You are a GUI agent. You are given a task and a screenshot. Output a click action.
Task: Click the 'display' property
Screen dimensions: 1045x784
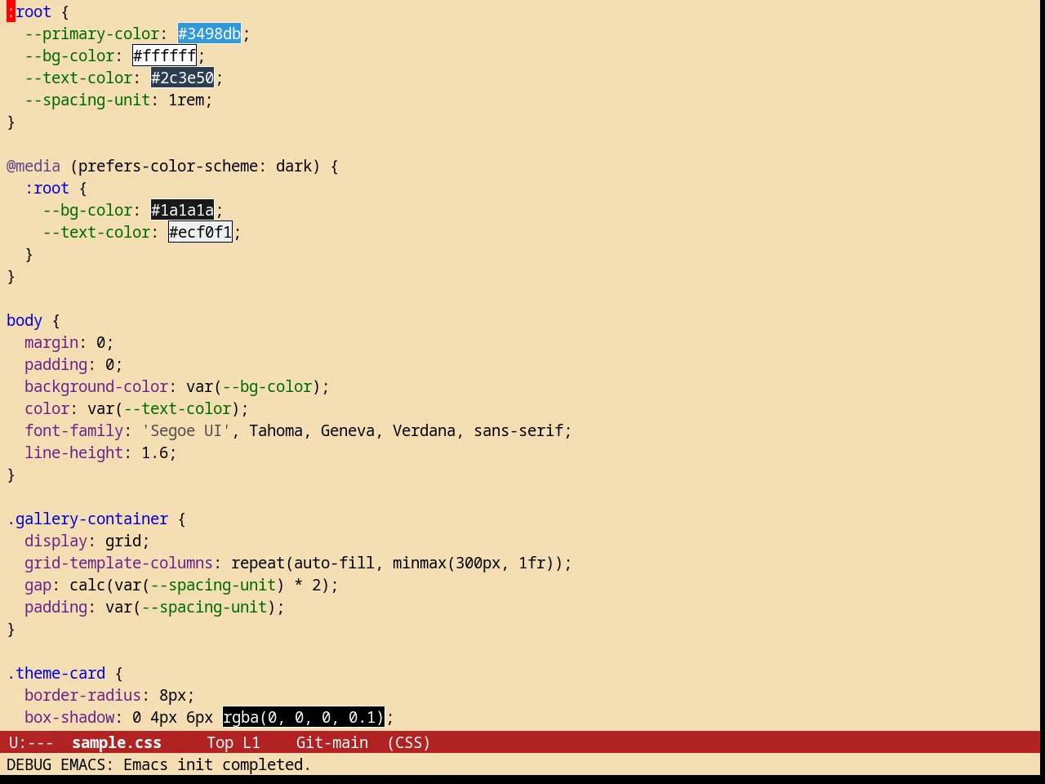[56, 541]
